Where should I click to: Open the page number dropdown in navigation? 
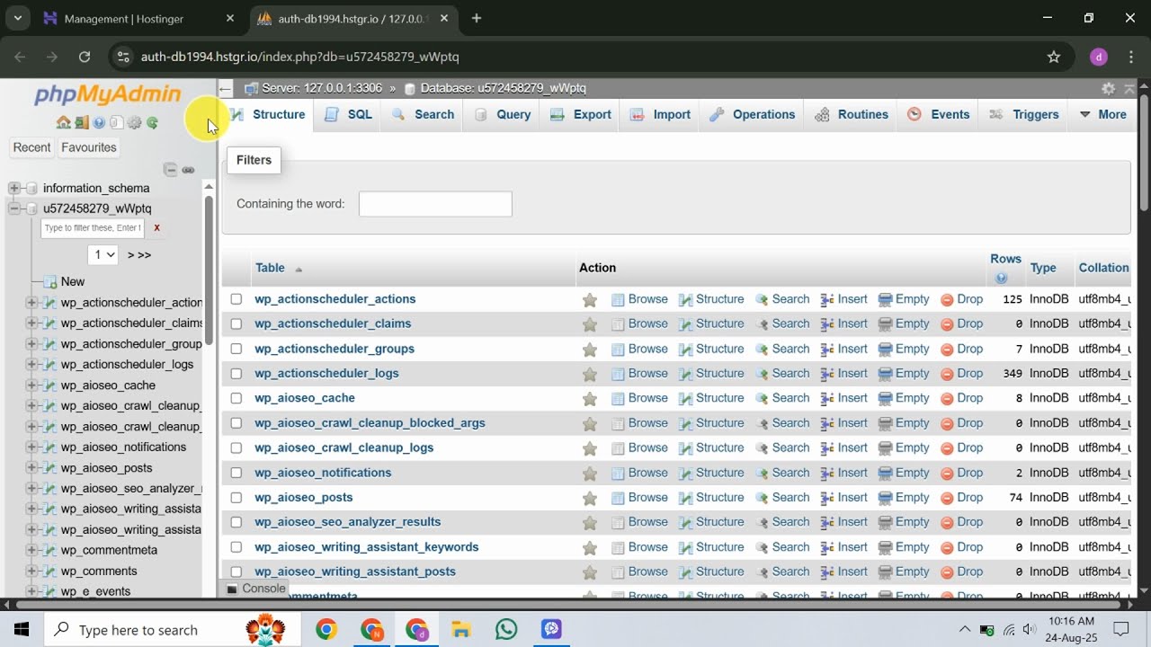[x=103, y=254]
